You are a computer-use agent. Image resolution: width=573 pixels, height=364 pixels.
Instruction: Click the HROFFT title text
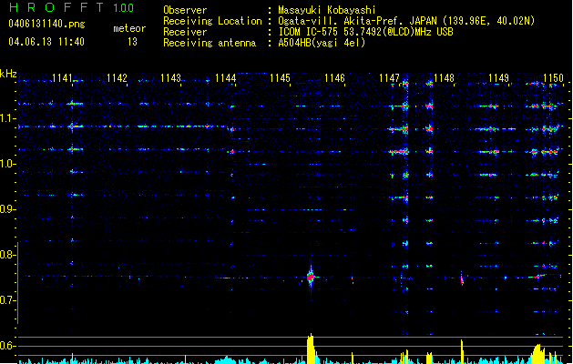click(x=56, y=7)
